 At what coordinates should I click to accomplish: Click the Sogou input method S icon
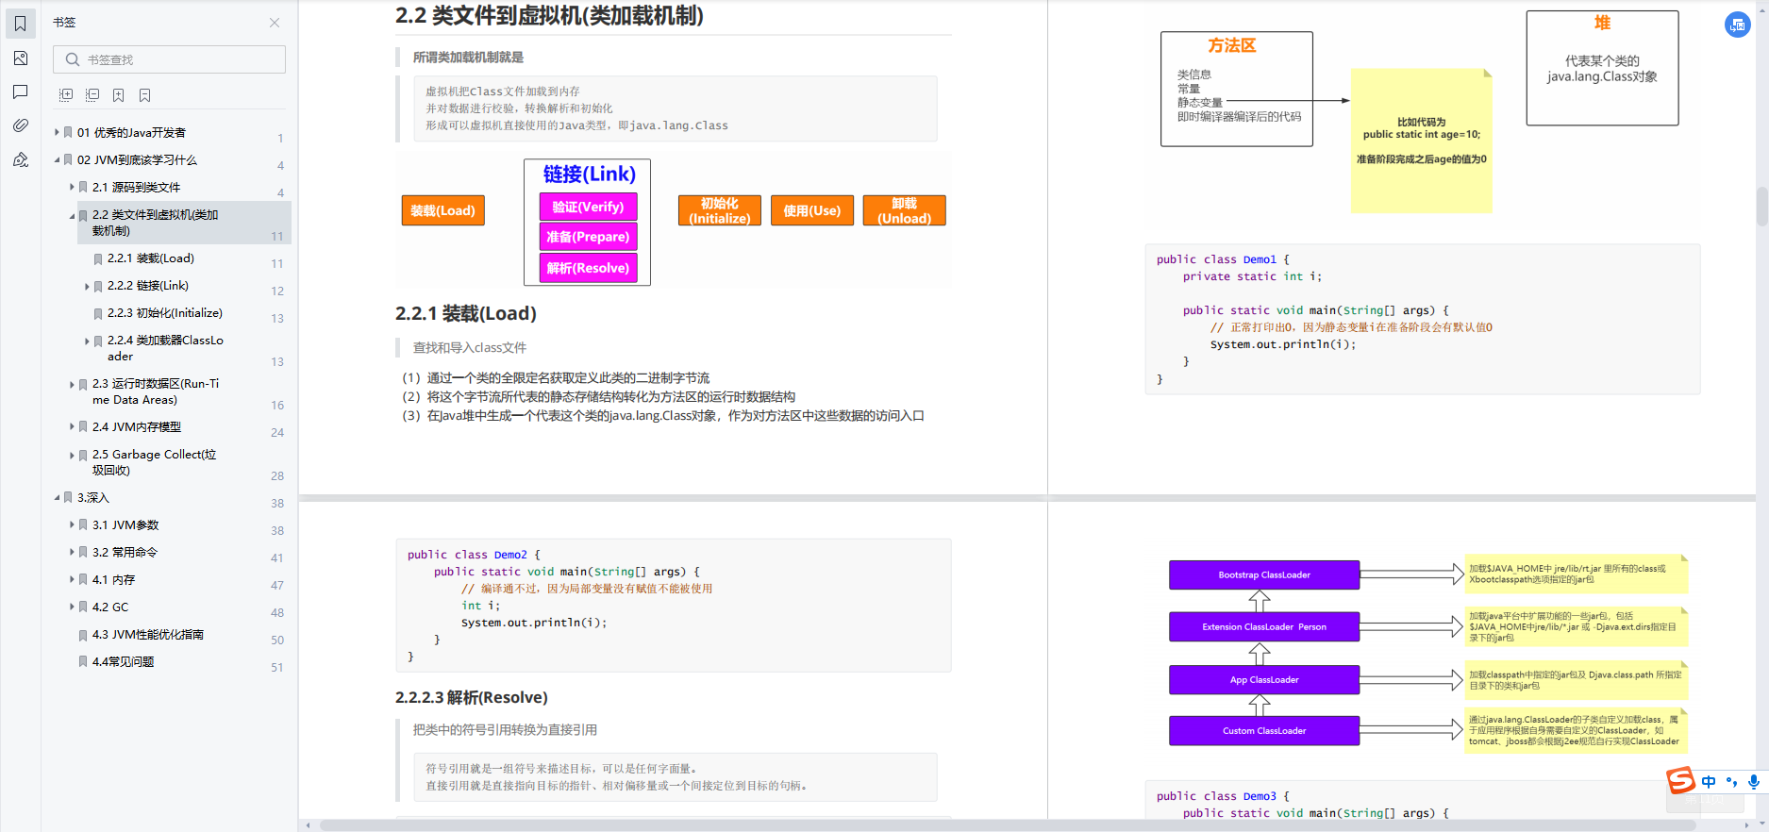click(x=1680, y=781)
